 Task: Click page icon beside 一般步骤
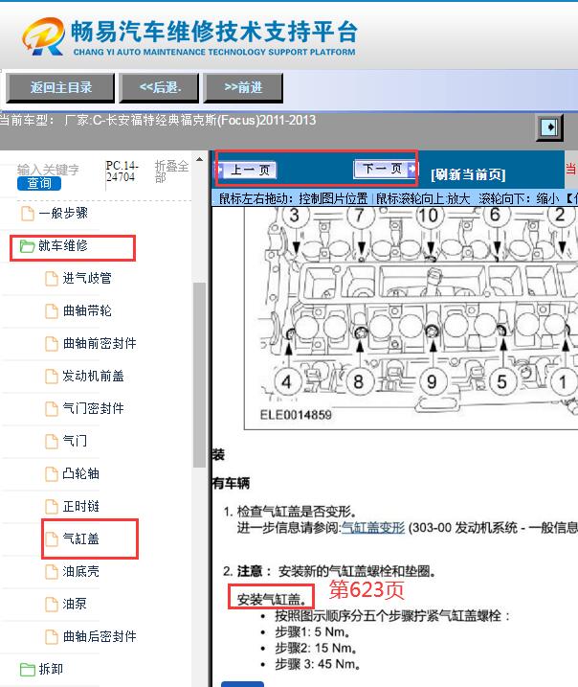pos(28,214)
